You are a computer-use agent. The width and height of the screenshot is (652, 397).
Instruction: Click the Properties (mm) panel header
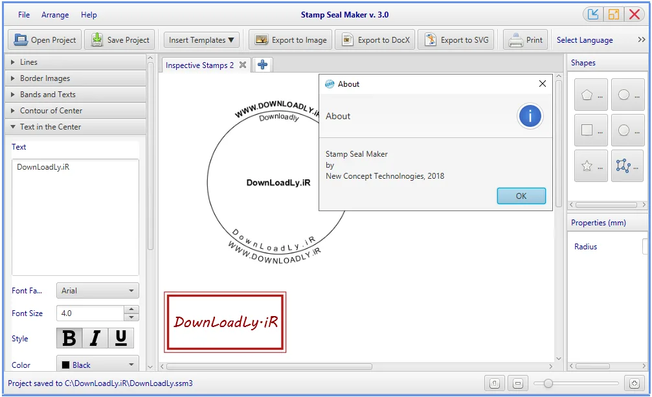607,223
